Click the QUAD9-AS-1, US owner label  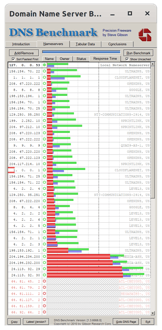[x=135, y=146]
